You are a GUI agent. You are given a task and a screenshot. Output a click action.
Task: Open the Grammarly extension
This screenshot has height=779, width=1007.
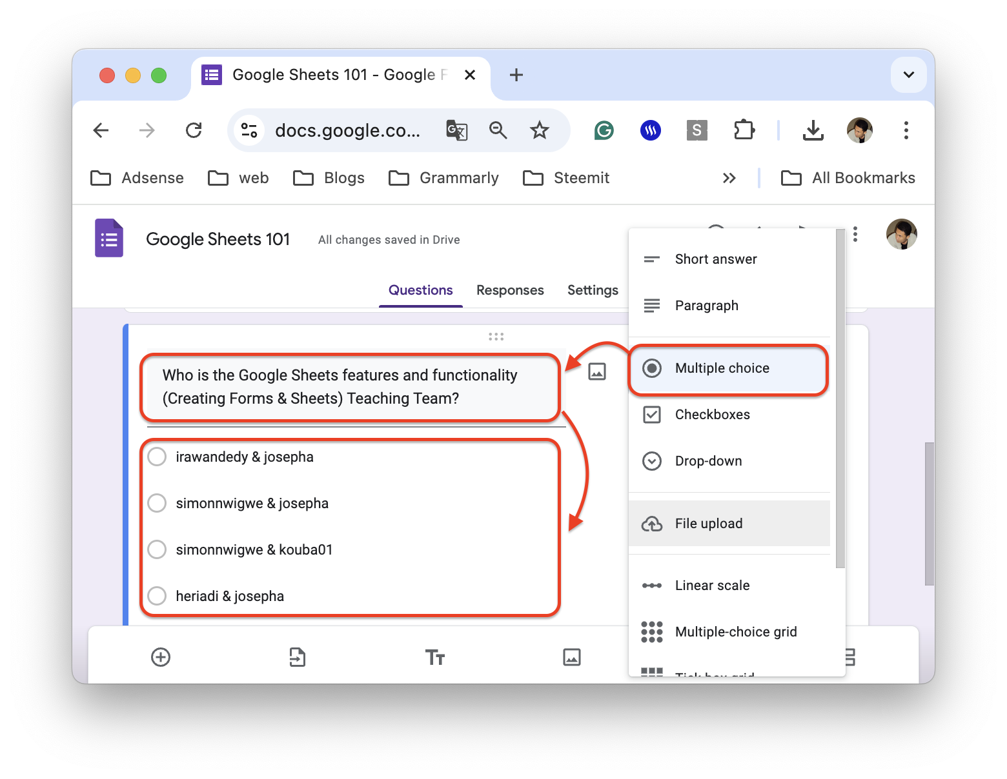(604, 130)
